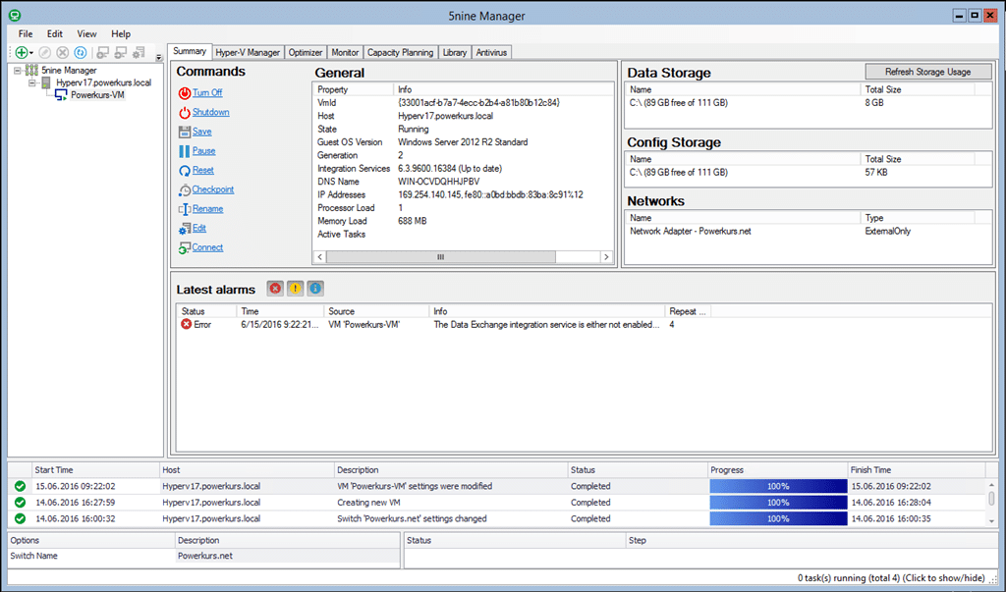Click green check icon for 15.06.2016 09:22:02 task
Image resolution: width=1006 pixels, height=592 pixels.
pyautogui.click(x=20, y=487)
